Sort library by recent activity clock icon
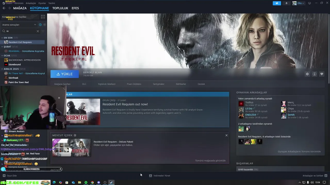The height and width of the screenshot is (185, 330). click(40, 25)
